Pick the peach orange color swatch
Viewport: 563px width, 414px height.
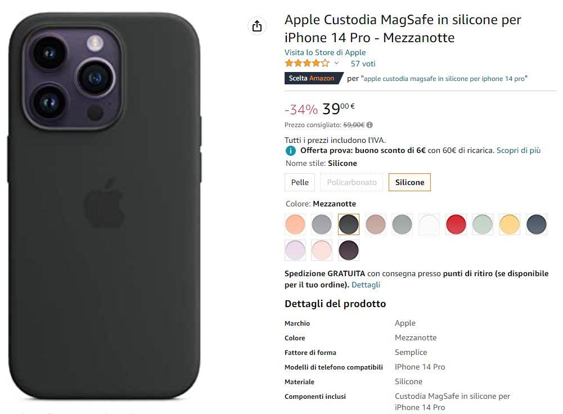click(295, 224)
